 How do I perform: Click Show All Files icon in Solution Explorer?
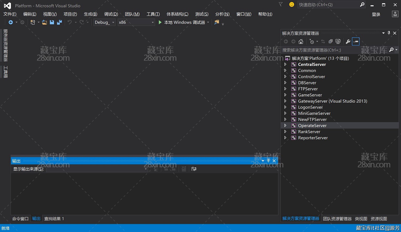pyautogui.click(x=338, y=42)
